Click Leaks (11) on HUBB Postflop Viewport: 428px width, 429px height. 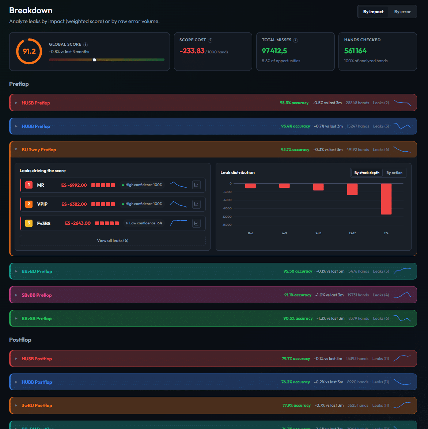click(380, 382)
